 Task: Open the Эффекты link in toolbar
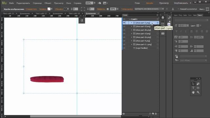pos(101,9)
